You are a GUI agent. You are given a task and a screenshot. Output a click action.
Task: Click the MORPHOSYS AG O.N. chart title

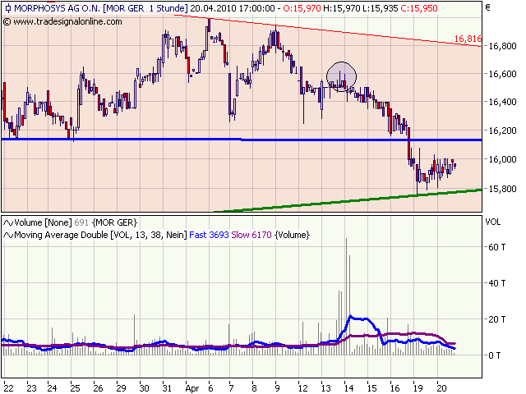pyautogui.click(x=57, y=8)
